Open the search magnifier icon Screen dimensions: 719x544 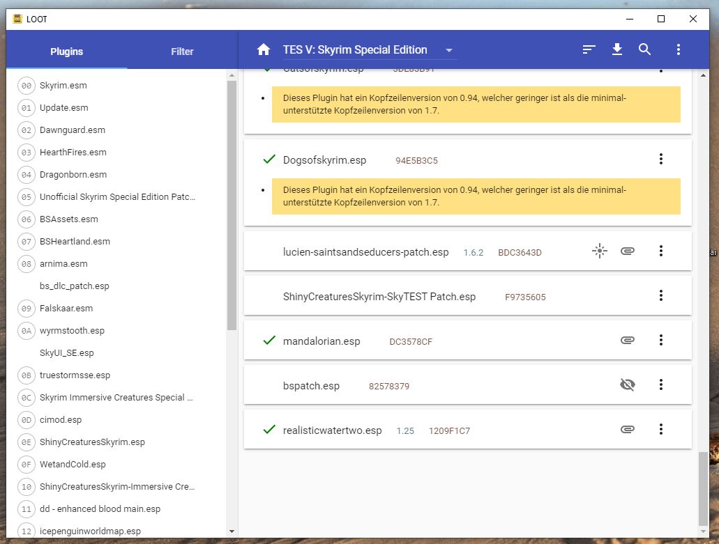(x=645, y=49)
